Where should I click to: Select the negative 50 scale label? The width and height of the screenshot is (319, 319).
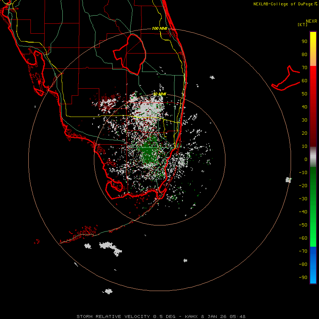pyautogui.click(x=303, y=225)
